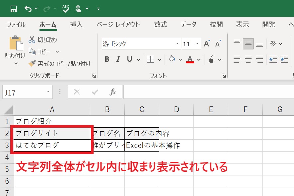Open the borders dropdown arrow

(159, 60)
